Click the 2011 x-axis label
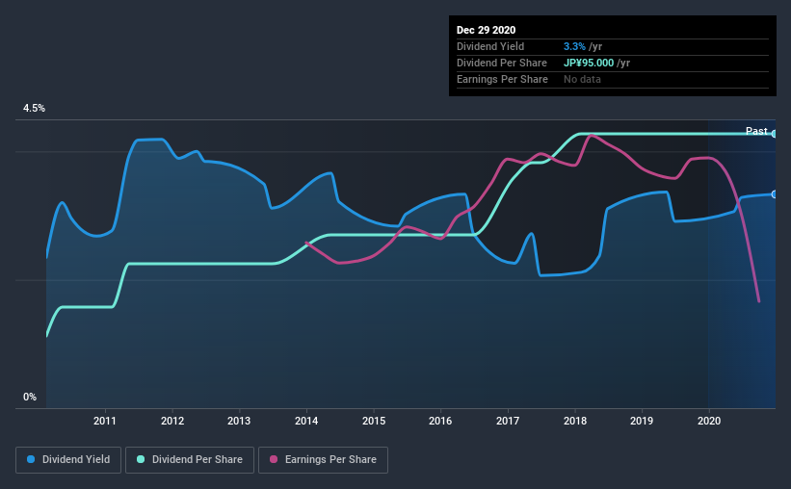The height and width of the screenshot is (489, 791). click(x=105, y=421)
